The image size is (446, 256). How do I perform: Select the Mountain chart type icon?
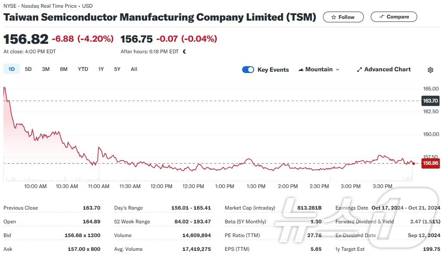(x=302, y=69)
